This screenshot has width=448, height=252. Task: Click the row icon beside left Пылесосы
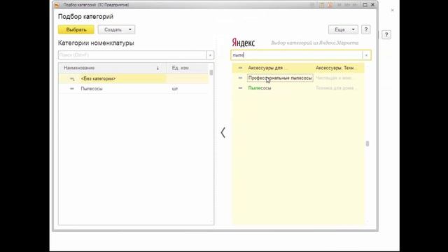pos(72,89)
